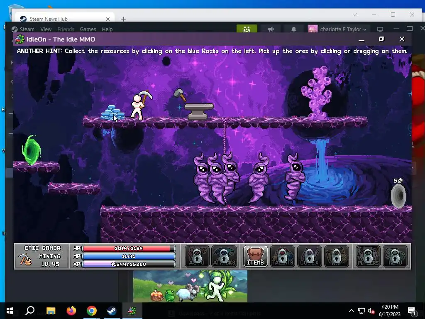
Task: Close the Steam News Hub tab
Action: click(108, 19)
